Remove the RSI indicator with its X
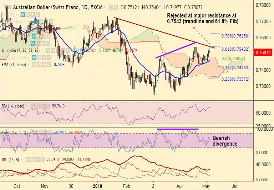The width and height of the screenshot is (274, 190). click(48, 106)
